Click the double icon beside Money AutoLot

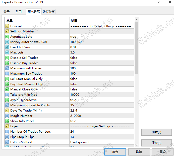[x=7, y=42]
